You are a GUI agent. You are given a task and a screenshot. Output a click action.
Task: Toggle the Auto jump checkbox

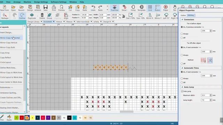182,91
